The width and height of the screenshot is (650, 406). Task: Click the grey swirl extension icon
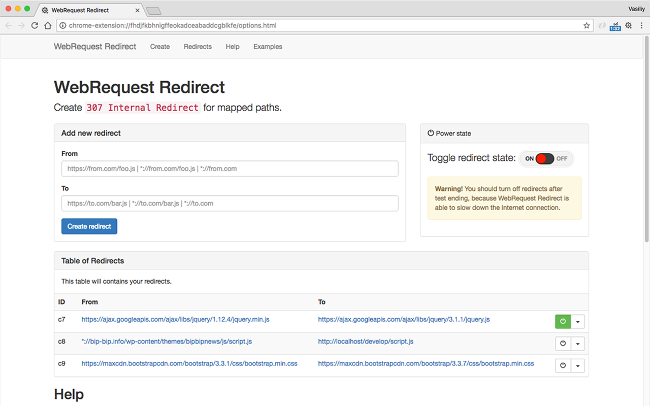coord(602,25)
